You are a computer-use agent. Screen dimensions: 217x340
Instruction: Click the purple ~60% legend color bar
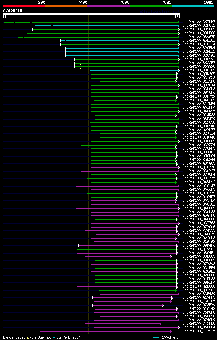[x=108, y=6]
